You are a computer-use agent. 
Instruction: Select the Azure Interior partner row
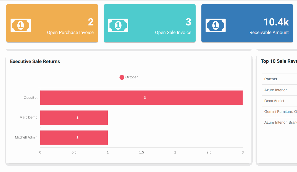[275, 90]
